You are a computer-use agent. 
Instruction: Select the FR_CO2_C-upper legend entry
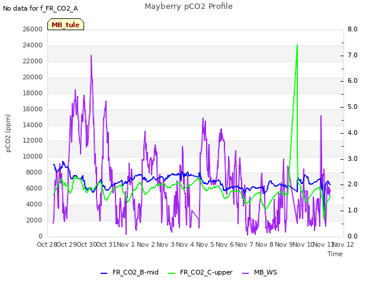[x=200, y=272]
